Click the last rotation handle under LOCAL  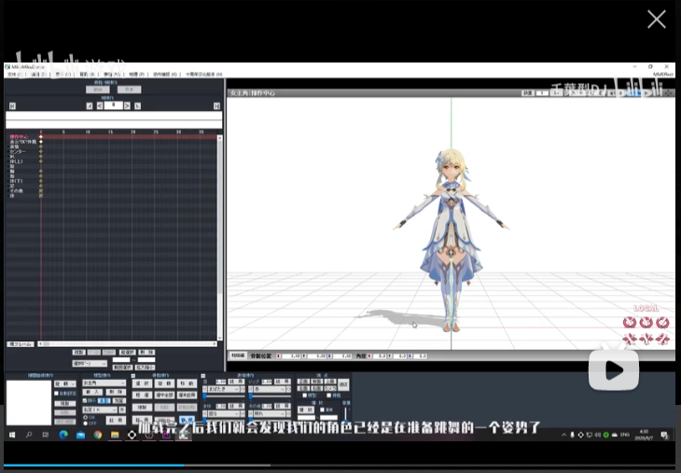point(662,322)
